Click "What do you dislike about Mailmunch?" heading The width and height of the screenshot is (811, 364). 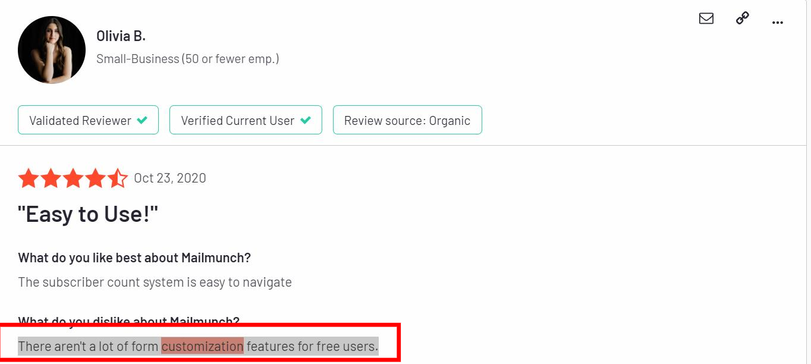pyautogui.click(x=128, y=322)
